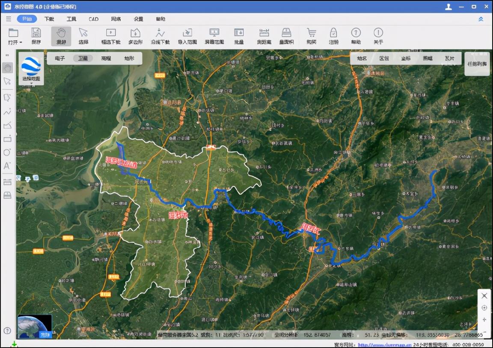Open the Tools ribbon tab
Viewport: 493px width, 348px height.
click(x=71, y=19)
